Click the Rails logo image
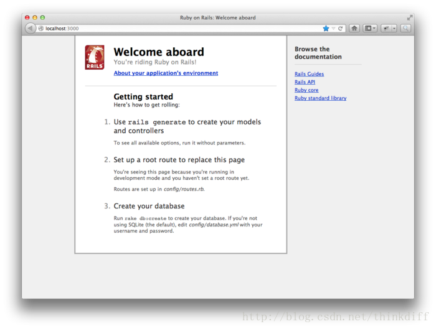The width and height of the screenshot is (436, 329). (x=95, y=57)
